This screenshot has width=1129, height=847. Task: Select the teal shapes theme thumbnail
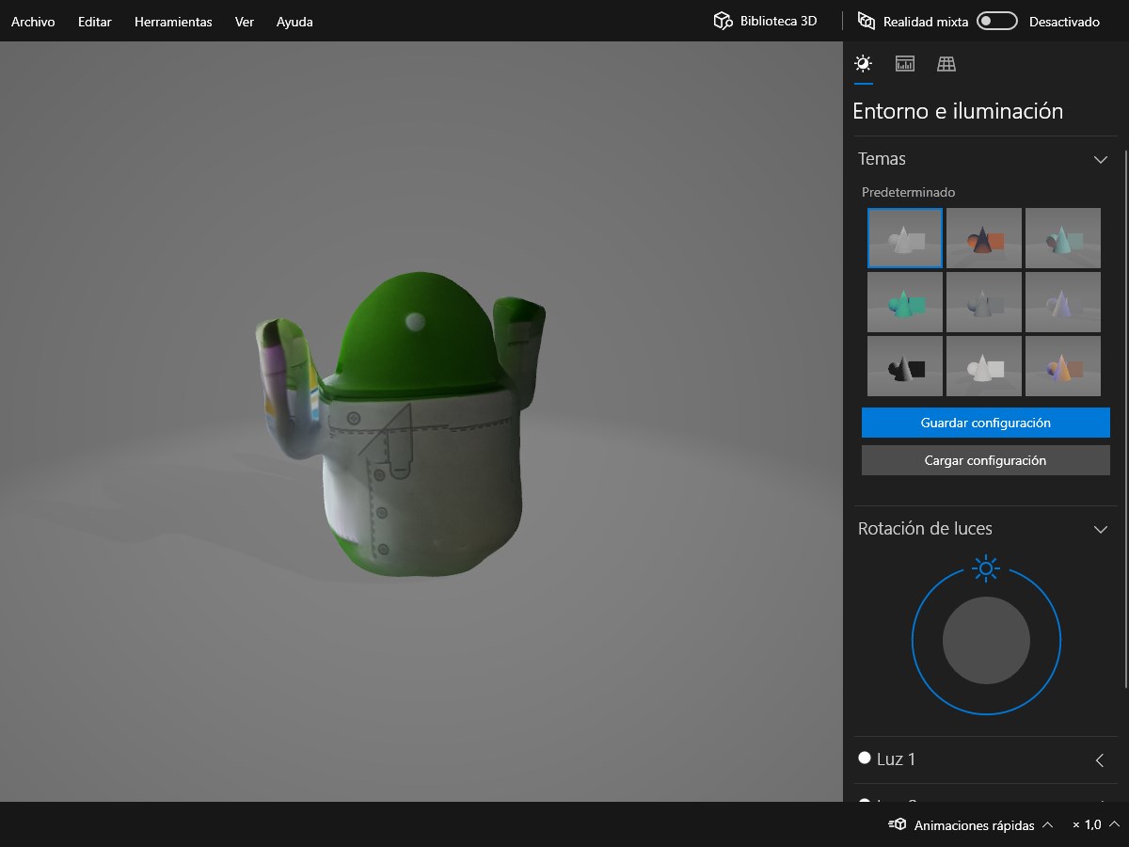pos(904,302)
